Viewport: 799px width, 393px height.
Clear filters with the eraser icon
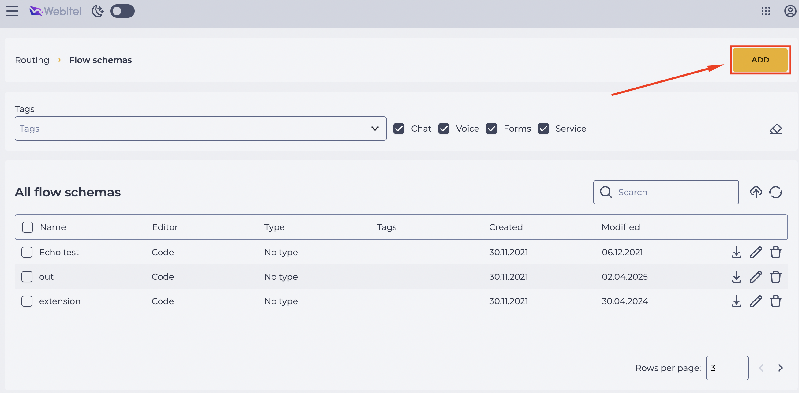(x=776, y=129)
